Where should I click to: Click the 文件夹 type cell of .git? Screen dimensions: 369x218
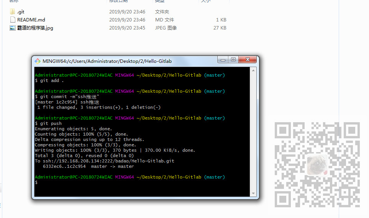click(162, 12)
